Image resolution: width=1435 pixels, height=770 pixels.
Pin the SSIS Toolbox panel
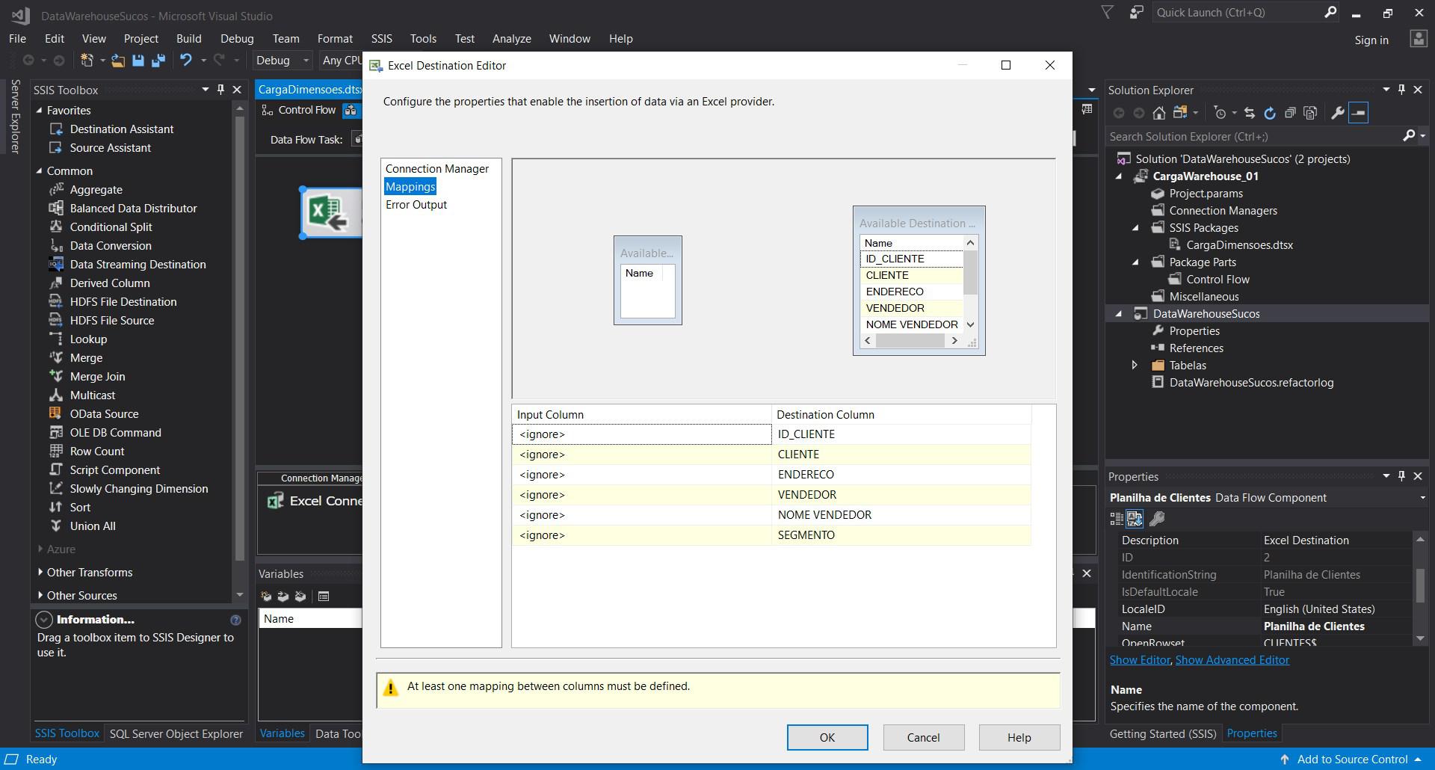pyautogui.click(x=220, y=90)
